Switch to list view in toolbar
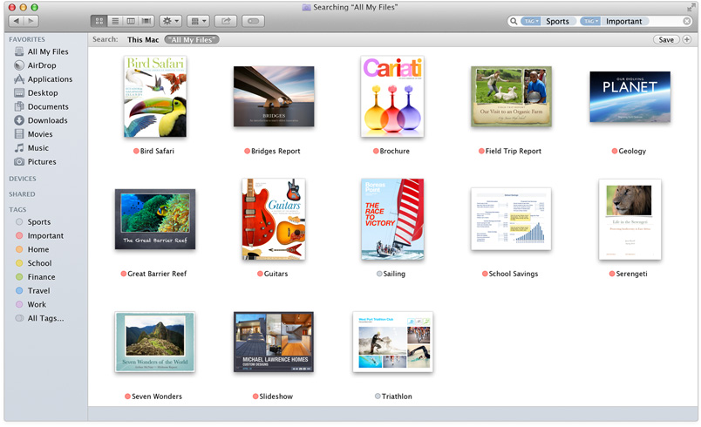Image resolution: width=701 pixels, height=427 pixels. (115, 21)
